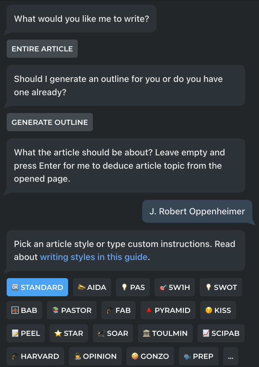This screenshot has height=367, width=259.
Task: Open the writing styles guide link
Action: (x=94, y=257)
